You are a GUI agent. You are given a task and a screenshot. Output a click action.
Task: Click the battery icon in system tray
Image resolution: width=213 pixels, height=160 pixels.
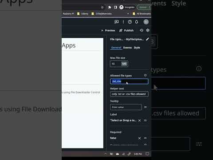(111, 154)
